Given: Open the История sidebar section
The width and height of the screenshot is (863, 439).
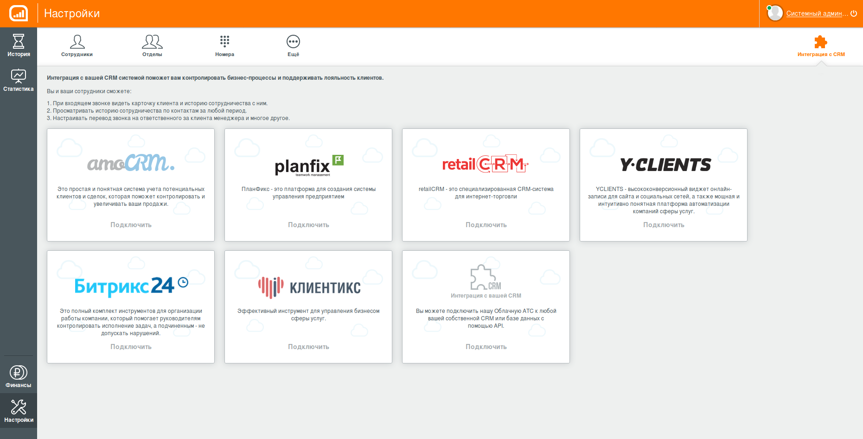Looking at the screenshot, I should (19, 45).
